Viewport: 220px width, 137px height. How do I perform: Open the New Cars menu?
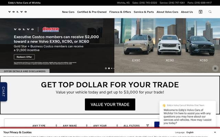click(x=68, y=12)
